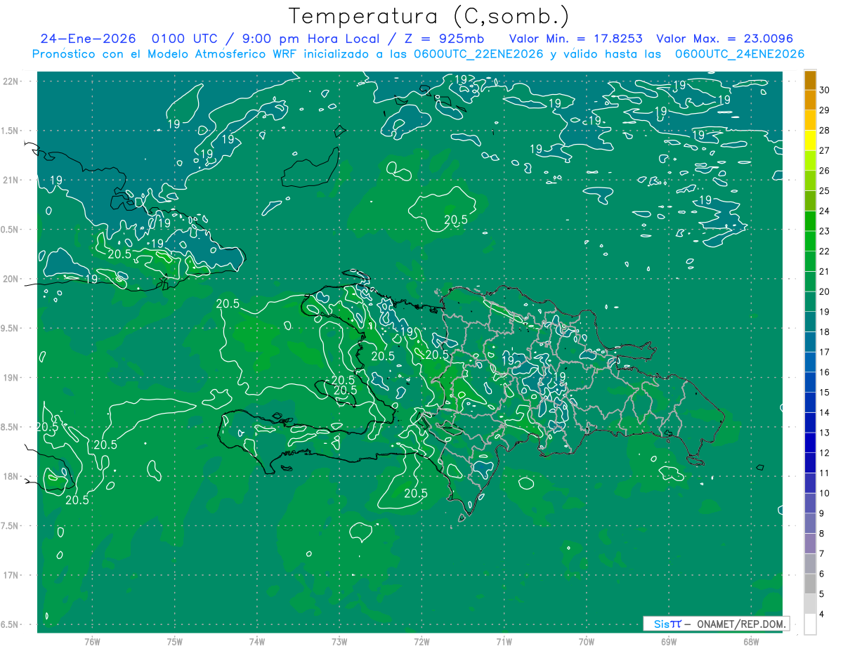Click the '17N' latitude axis label
The height and width of the screenshot is (651, 843).
tap(12, 575)
